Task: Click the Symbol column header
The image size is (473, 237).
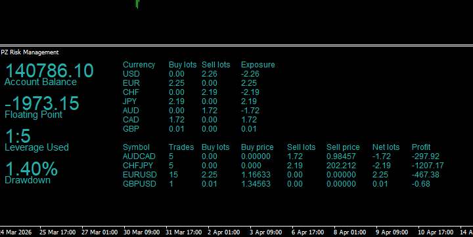Action: [136, 147]
